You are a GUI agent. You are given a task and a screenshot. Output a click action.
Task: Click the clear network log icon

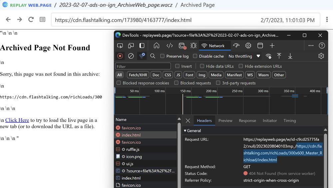coord(131,56)
